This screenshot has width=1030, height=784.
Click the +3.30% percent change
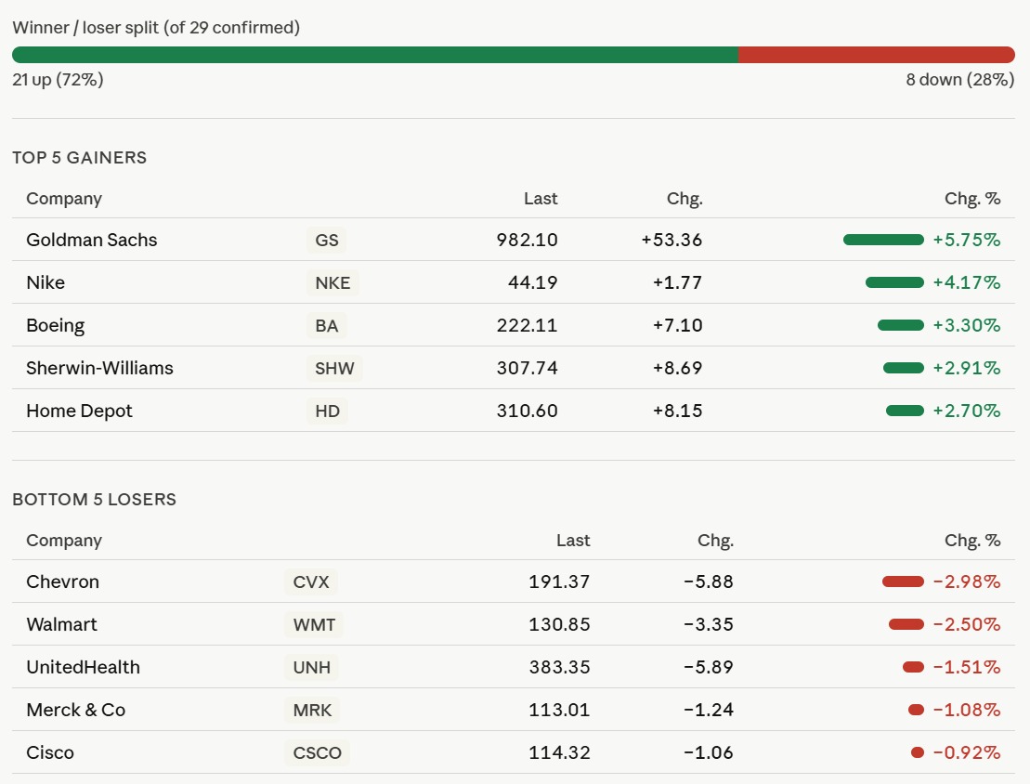[967, 325]
